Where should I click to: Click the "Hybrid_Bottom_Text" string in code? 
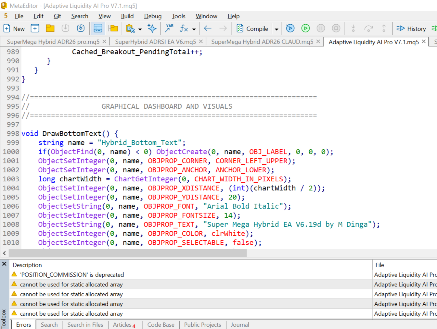click(x=140, y=143)
